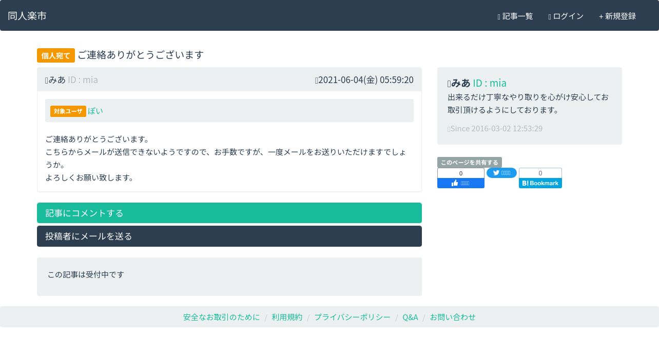This screenshot has width=659, height=338.
Task: Open target user ぽい's profile
Action: (x=95, y=111)
